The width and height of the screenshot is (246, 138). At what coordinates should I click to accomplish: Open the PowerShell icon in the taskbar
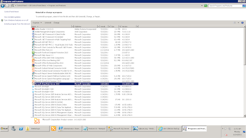(x=21, y=129)
